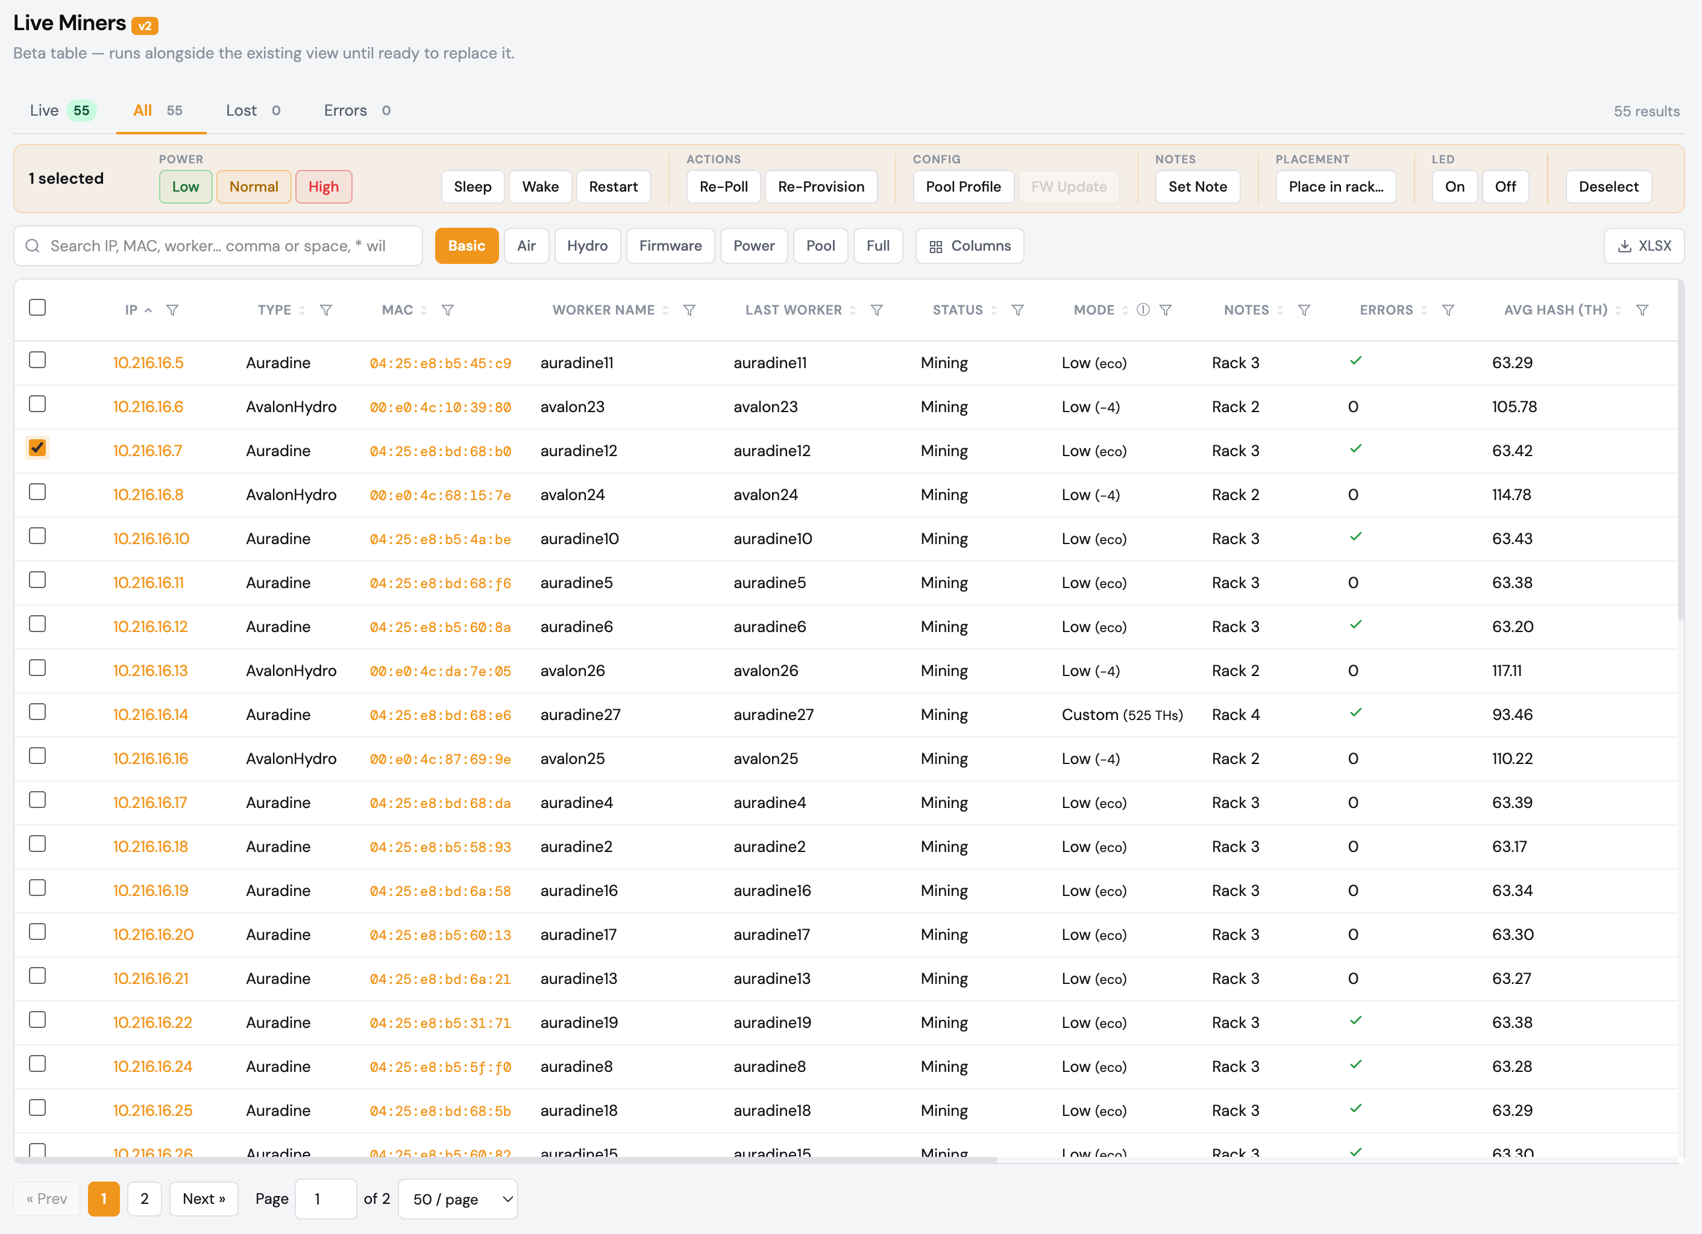Click the LAST WORKER sort arrows
This screenshot has width=1702, height=1234.
pos(852,310)
